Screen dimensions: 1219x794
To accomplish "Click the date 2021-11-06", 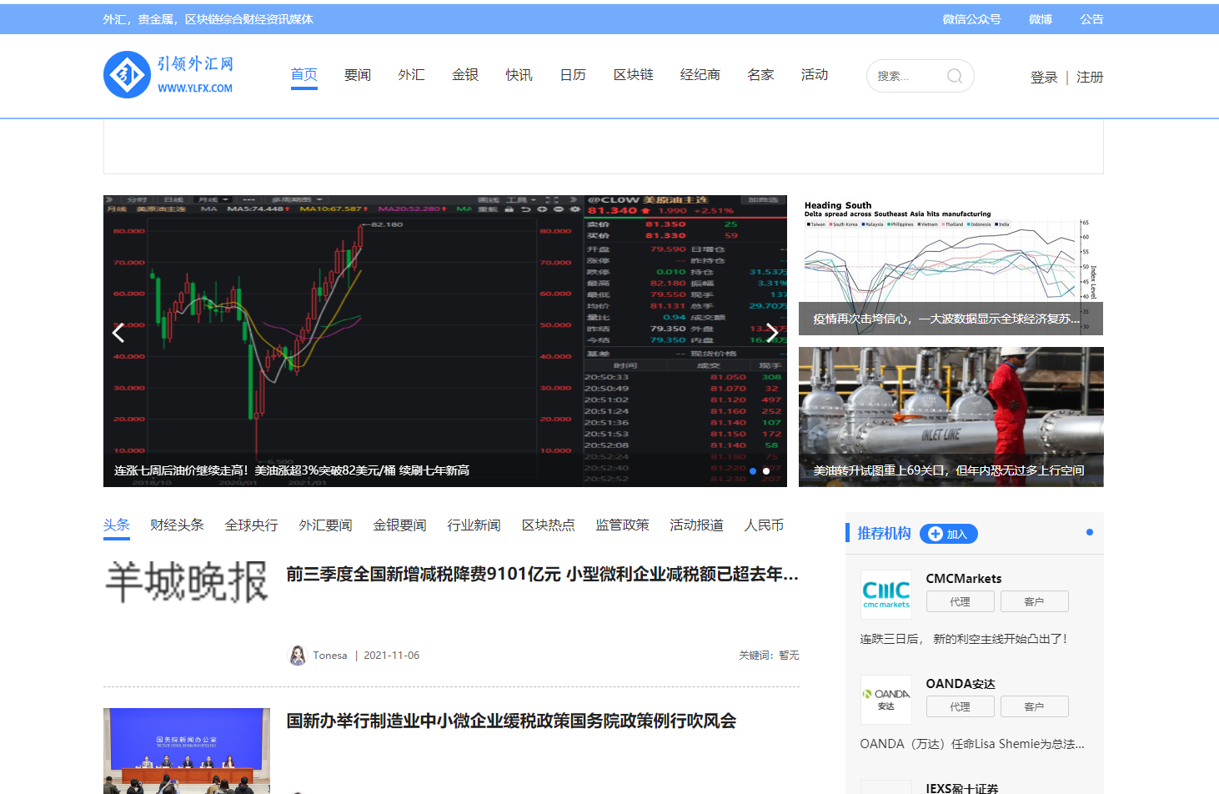I will click(x=392, y=656).
